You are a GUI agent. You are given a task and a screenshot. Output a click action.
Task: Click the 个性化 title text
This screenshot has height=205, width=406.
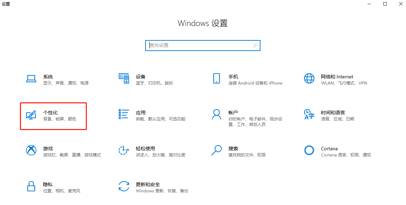(50, 113)
